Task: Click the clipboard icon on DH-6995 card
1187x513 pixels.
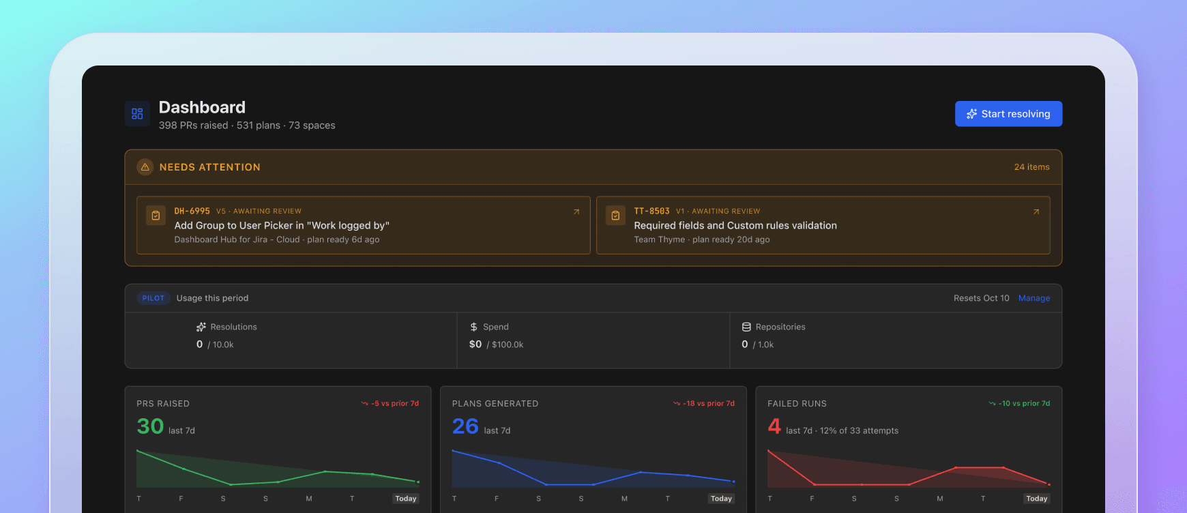Action: [x=156, y=216]
